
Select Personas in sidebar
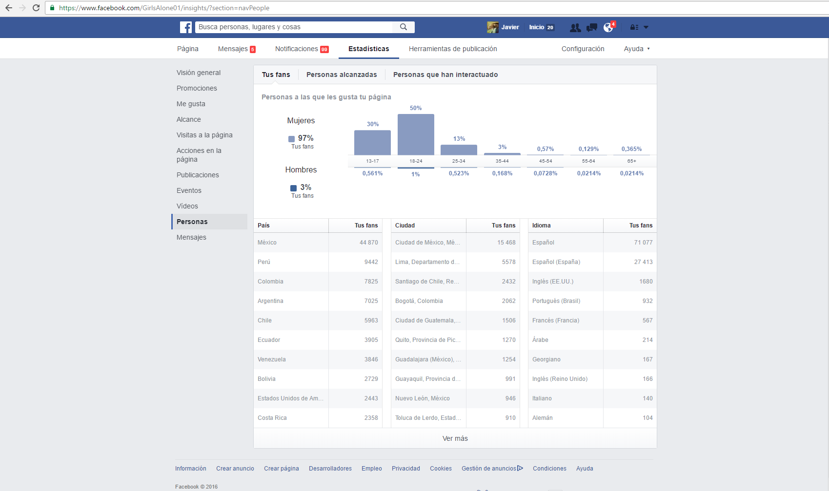click(x=209, y=222)
